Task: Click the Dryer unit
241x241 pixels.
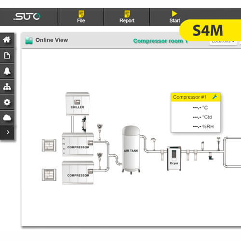Action: point(174,159)
